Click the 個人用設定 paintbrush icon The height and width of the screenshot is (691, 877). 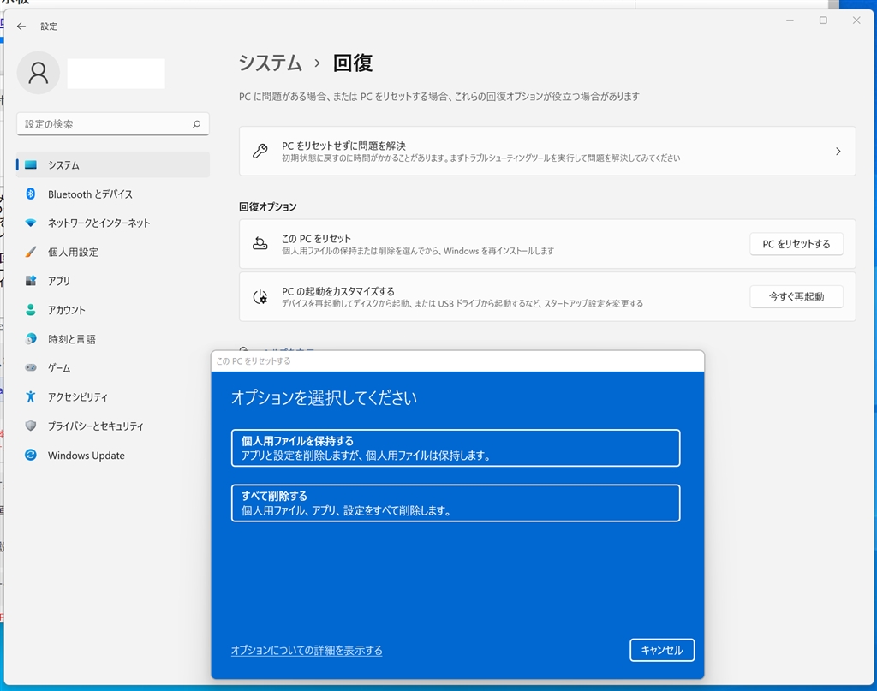31,252
